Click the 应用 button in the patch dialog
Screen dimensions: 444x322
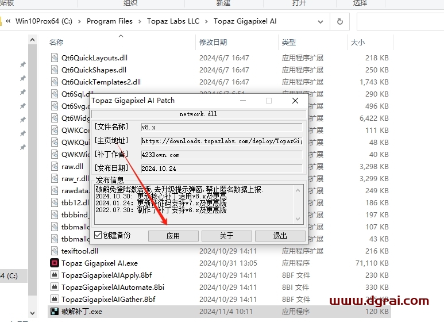[x=173, y=236]
